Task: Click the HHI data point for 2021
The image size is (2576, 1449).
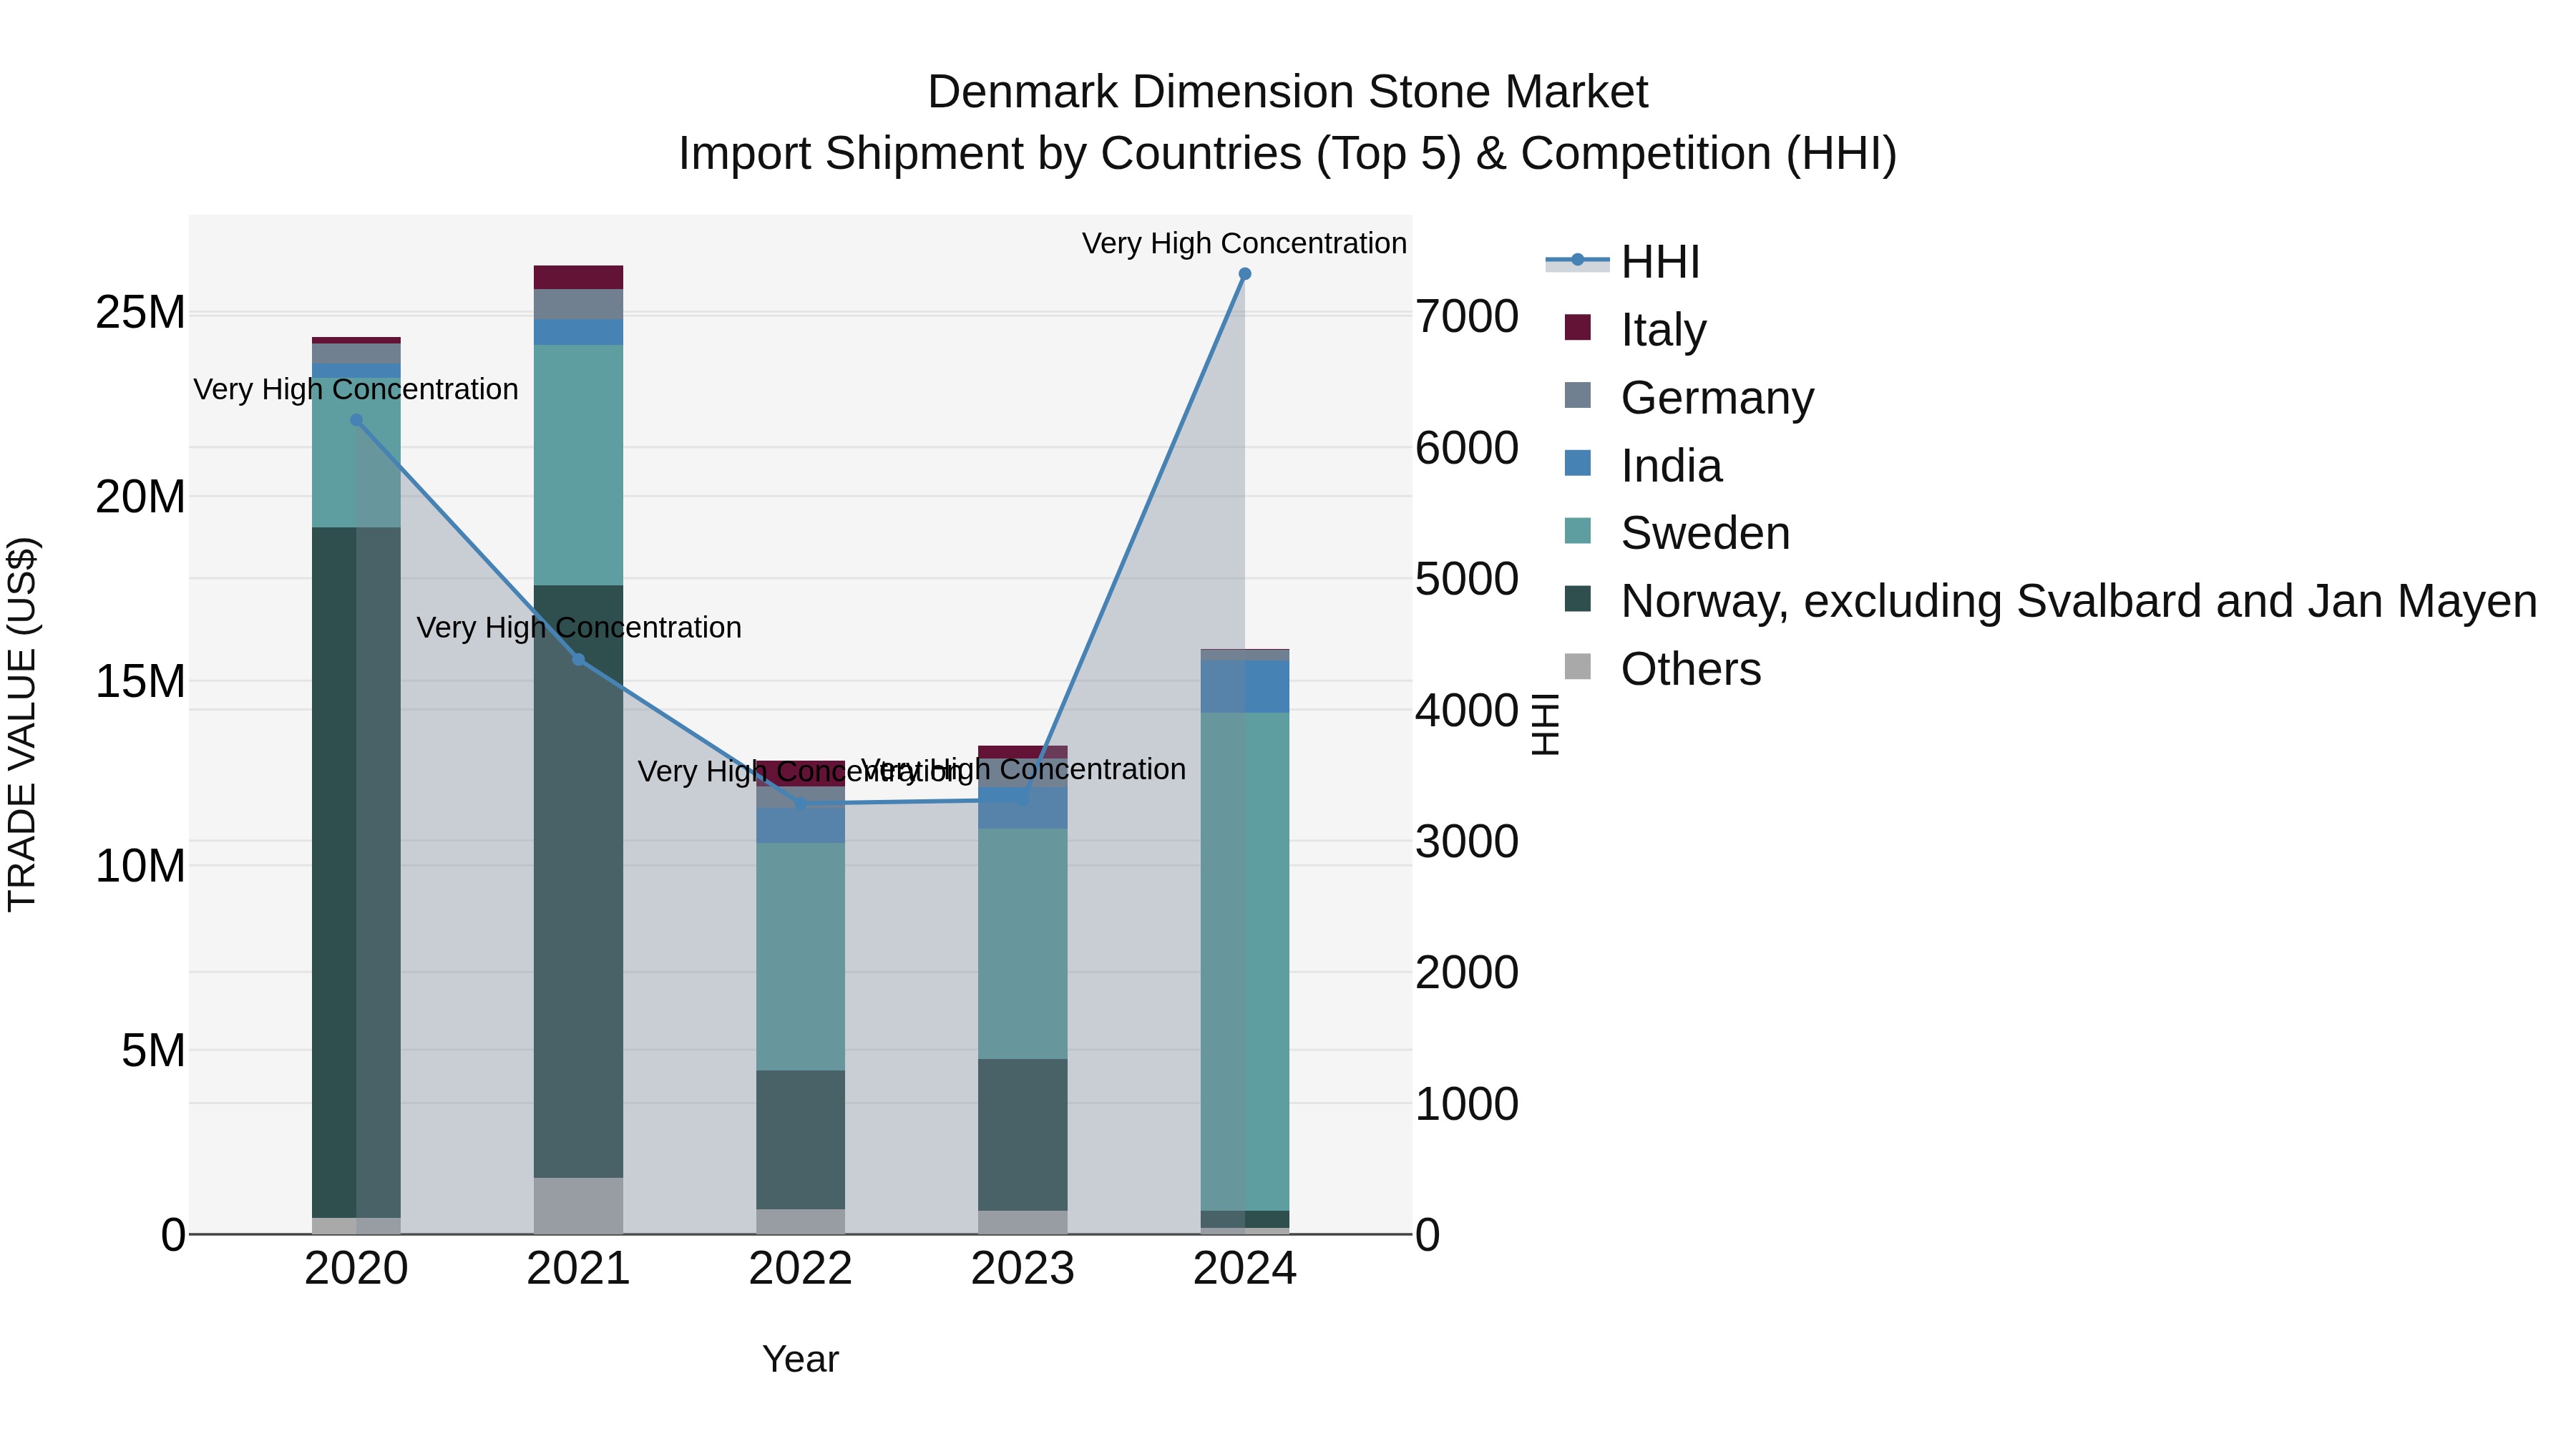Action: [x=578, y=659]
